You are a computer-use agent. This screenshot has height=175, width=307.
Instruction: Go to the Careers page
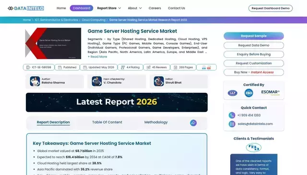154,8
